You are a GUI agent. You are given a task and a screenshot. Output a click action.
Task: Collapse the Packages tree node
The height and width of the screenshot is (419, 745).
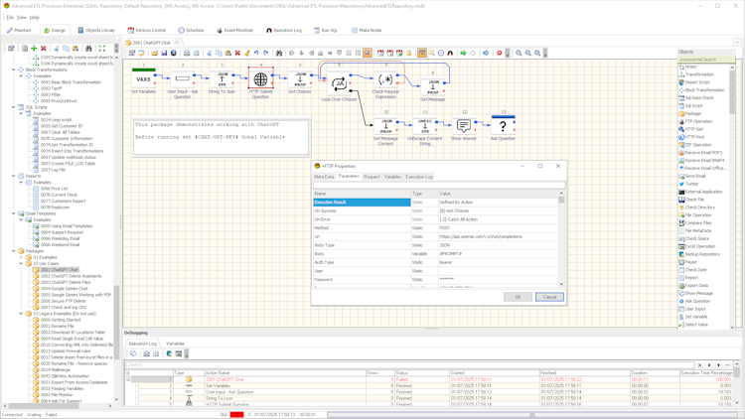[x=15, y=251]
